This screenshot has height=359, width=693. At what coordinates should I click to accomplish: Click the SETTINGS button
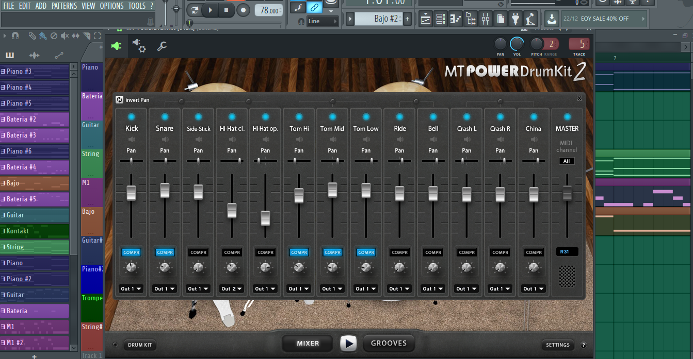(558, 345)
